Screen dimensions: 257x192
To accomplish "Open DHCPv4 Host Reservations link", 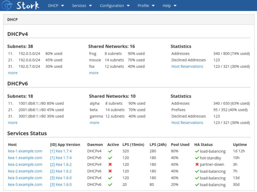I will pyautogui.click(x=187, y=66).
